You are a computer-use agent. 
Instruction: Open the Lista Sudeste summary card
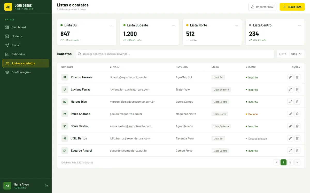(x=149, y=32)
